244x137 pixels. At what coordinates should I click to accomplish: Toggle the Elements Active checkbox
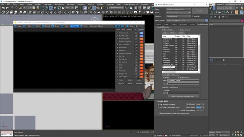pos(163,30)
